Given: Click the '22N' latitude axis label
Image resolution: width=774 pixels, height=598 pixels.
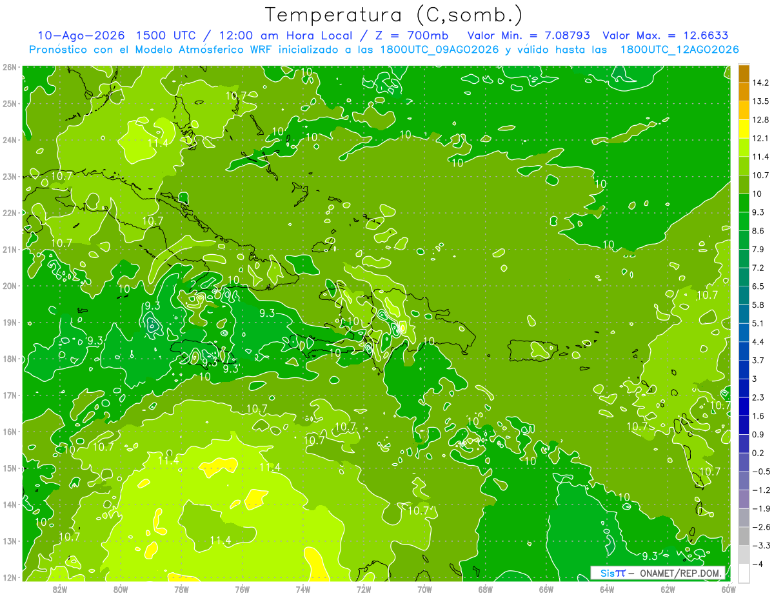Looking at the screenshot, I should coord(9,213).
